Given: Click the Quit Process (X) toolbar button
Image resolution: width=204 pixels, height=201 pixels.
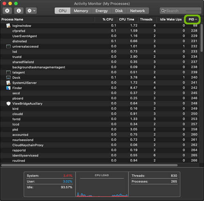Looking at the screenshot, I should (7, 11).
